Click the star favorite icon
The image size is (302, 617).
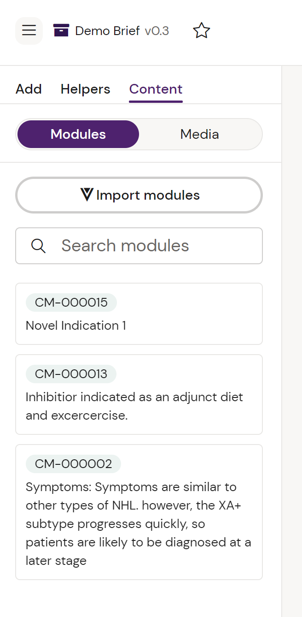point(201,31)
